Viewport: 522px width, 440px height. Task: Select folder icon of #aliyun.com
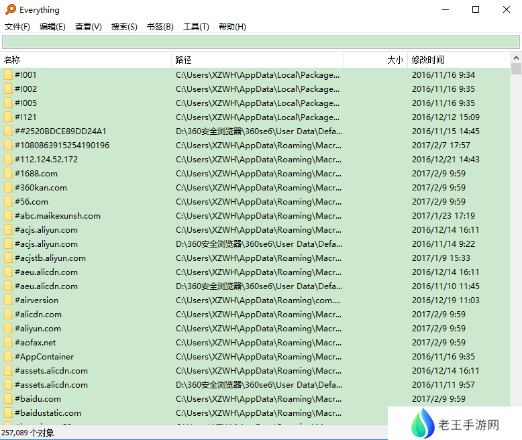(x=8, y=329)
